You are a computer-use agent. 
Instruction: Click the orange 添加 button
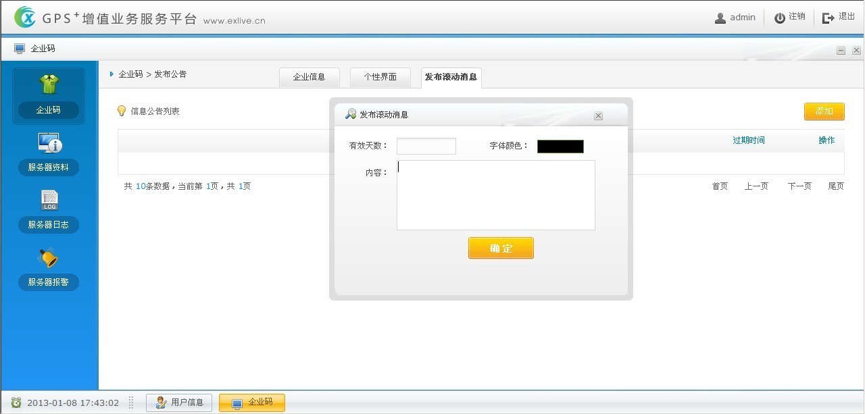pos(824,111)
